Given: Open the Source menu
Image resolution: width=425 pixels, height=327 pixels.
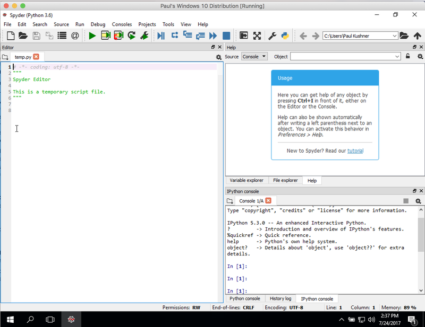Looking at the screenshot, I should pos(61,24).
